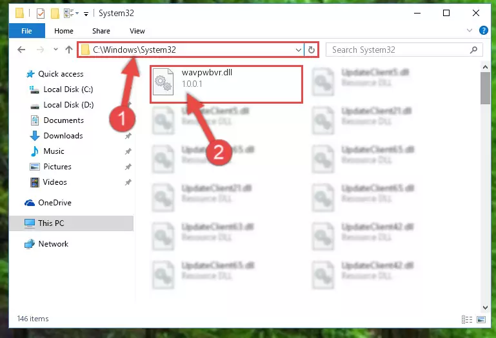
Task: Select Network in navigation pane
Action: coord(53,244)
